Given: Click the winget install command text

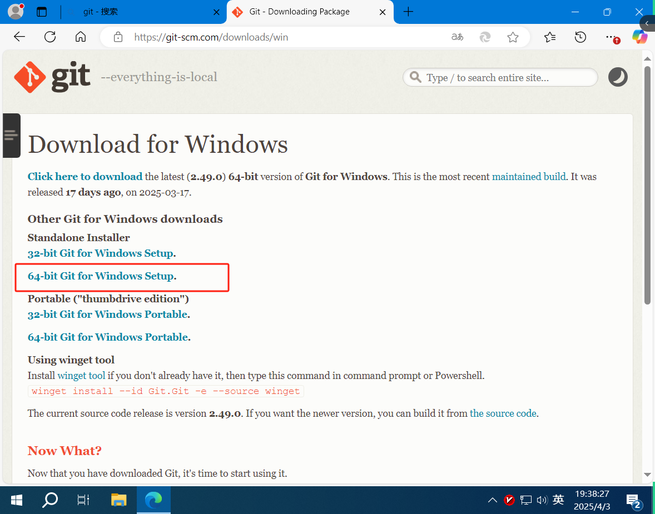Looking at the screenshot, I should (x=166, y=391).
